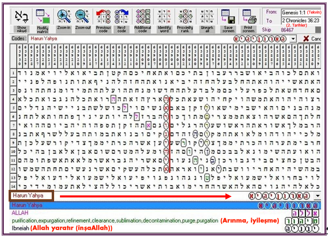328x239 pixels.
Task: Click the Unmark all label button
Action: [x=207, y=29]
